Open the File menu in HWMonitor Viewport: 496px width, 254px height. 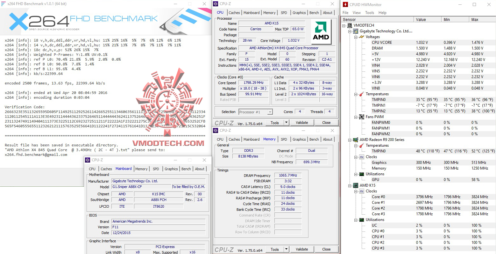click(345, 13)
